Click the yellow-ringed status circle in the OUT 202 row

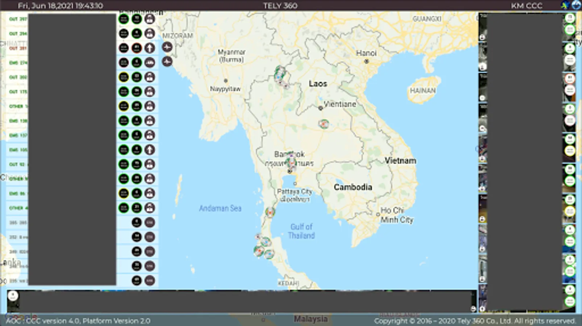pos(124,77)
